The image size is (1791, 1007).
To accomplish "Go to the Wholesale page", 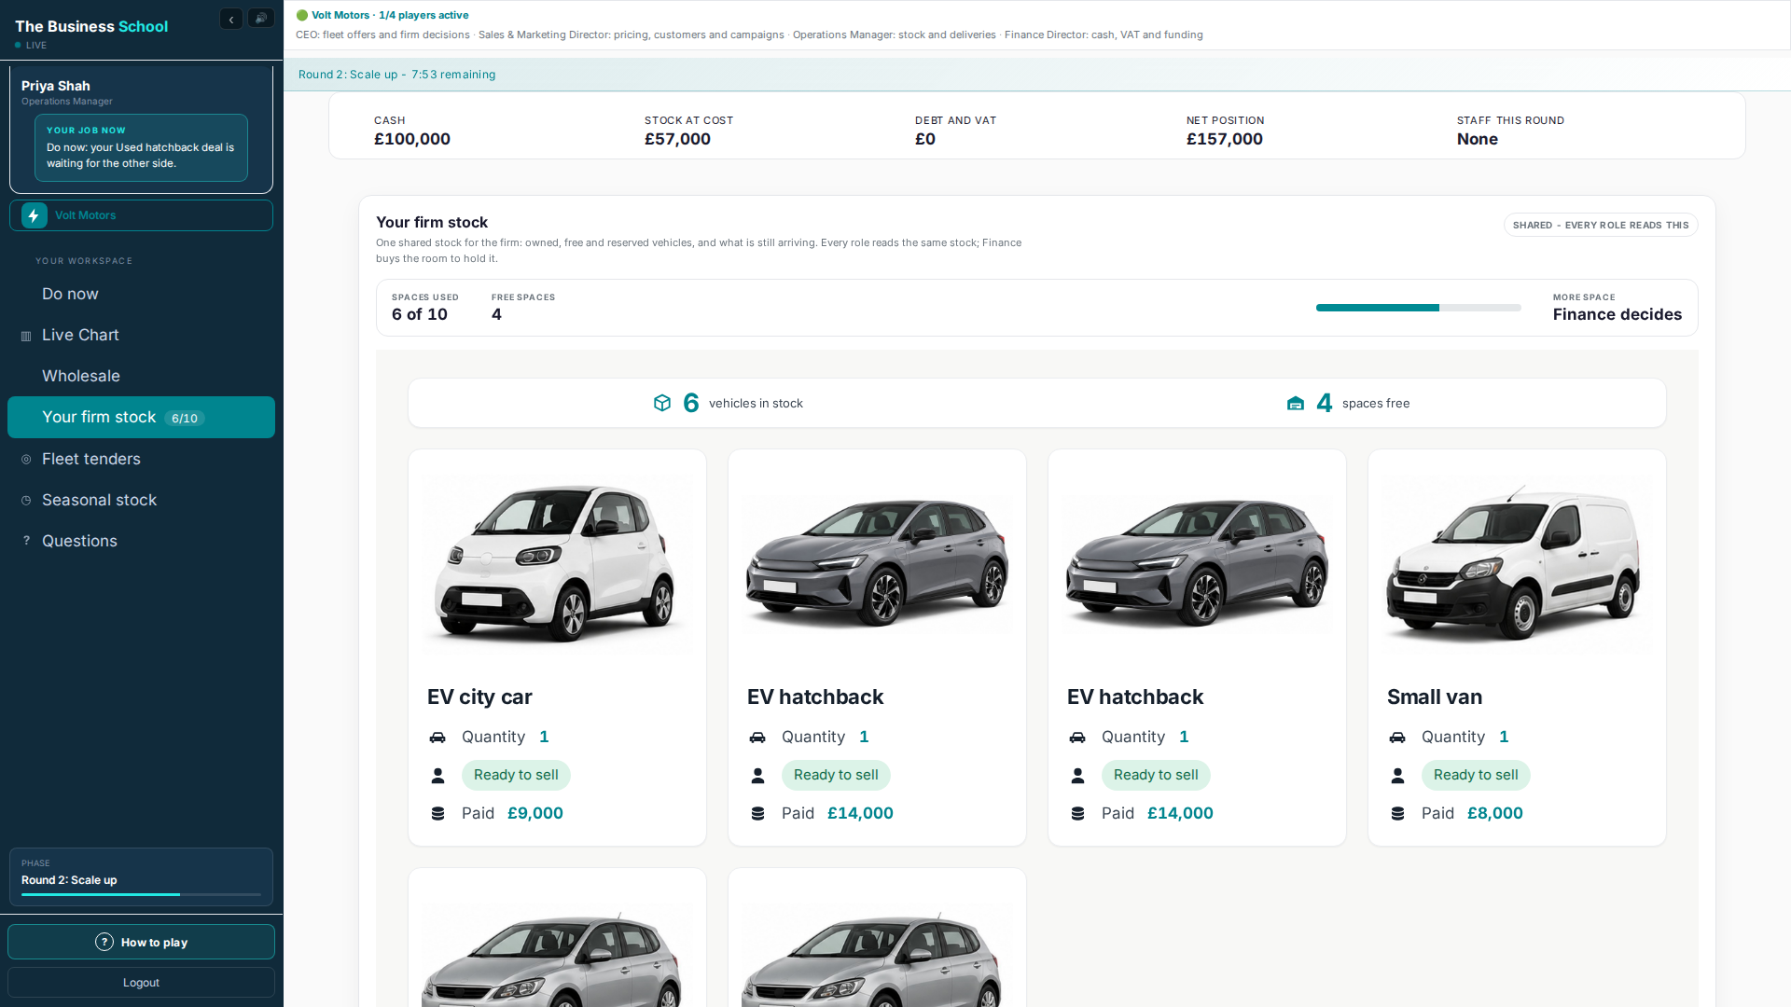I will [141, 376].
